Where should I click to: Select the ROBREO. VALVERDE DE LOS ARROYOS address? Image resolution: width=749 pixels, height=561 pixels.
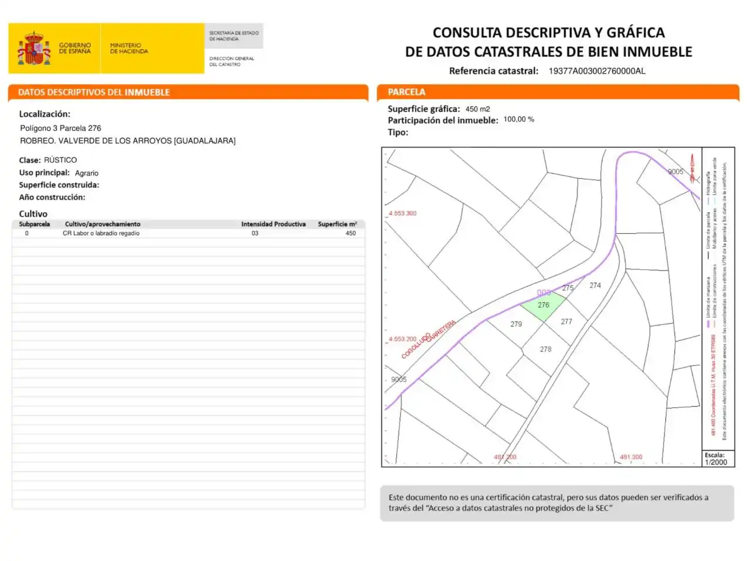tap(128, 141)
